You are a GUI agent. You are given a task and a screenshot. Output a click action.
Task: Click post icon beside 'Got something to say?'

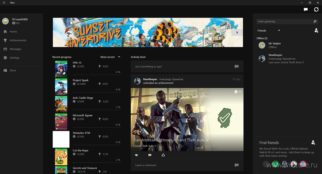click(x=236, y=66)
